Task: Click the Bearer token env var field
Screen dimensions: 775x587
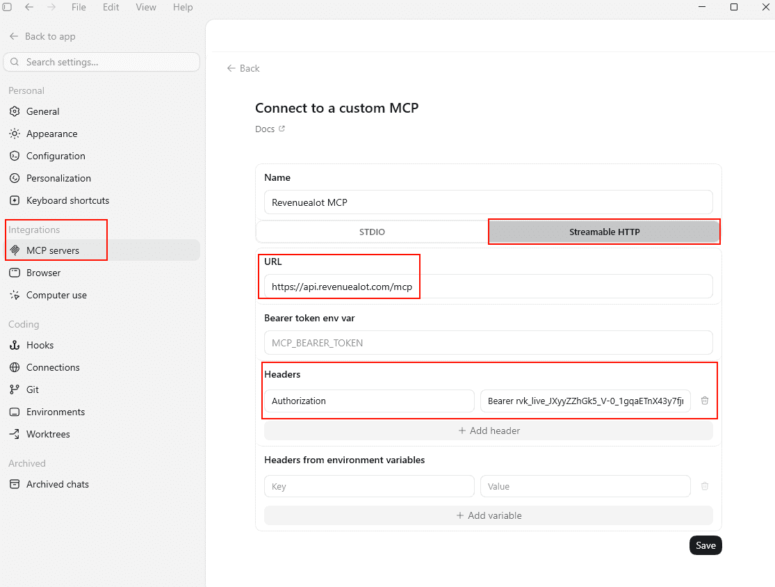Action: pyautogui.click(x=489, y=343)
